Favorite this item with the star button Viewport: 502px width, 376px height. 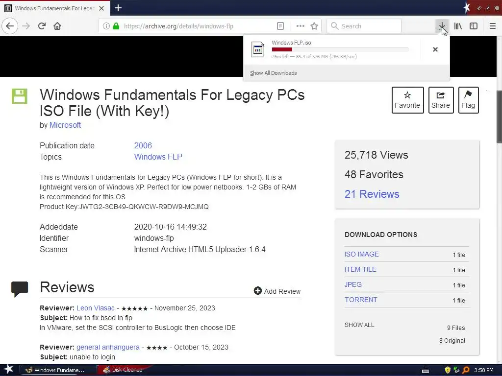point(407,100)
